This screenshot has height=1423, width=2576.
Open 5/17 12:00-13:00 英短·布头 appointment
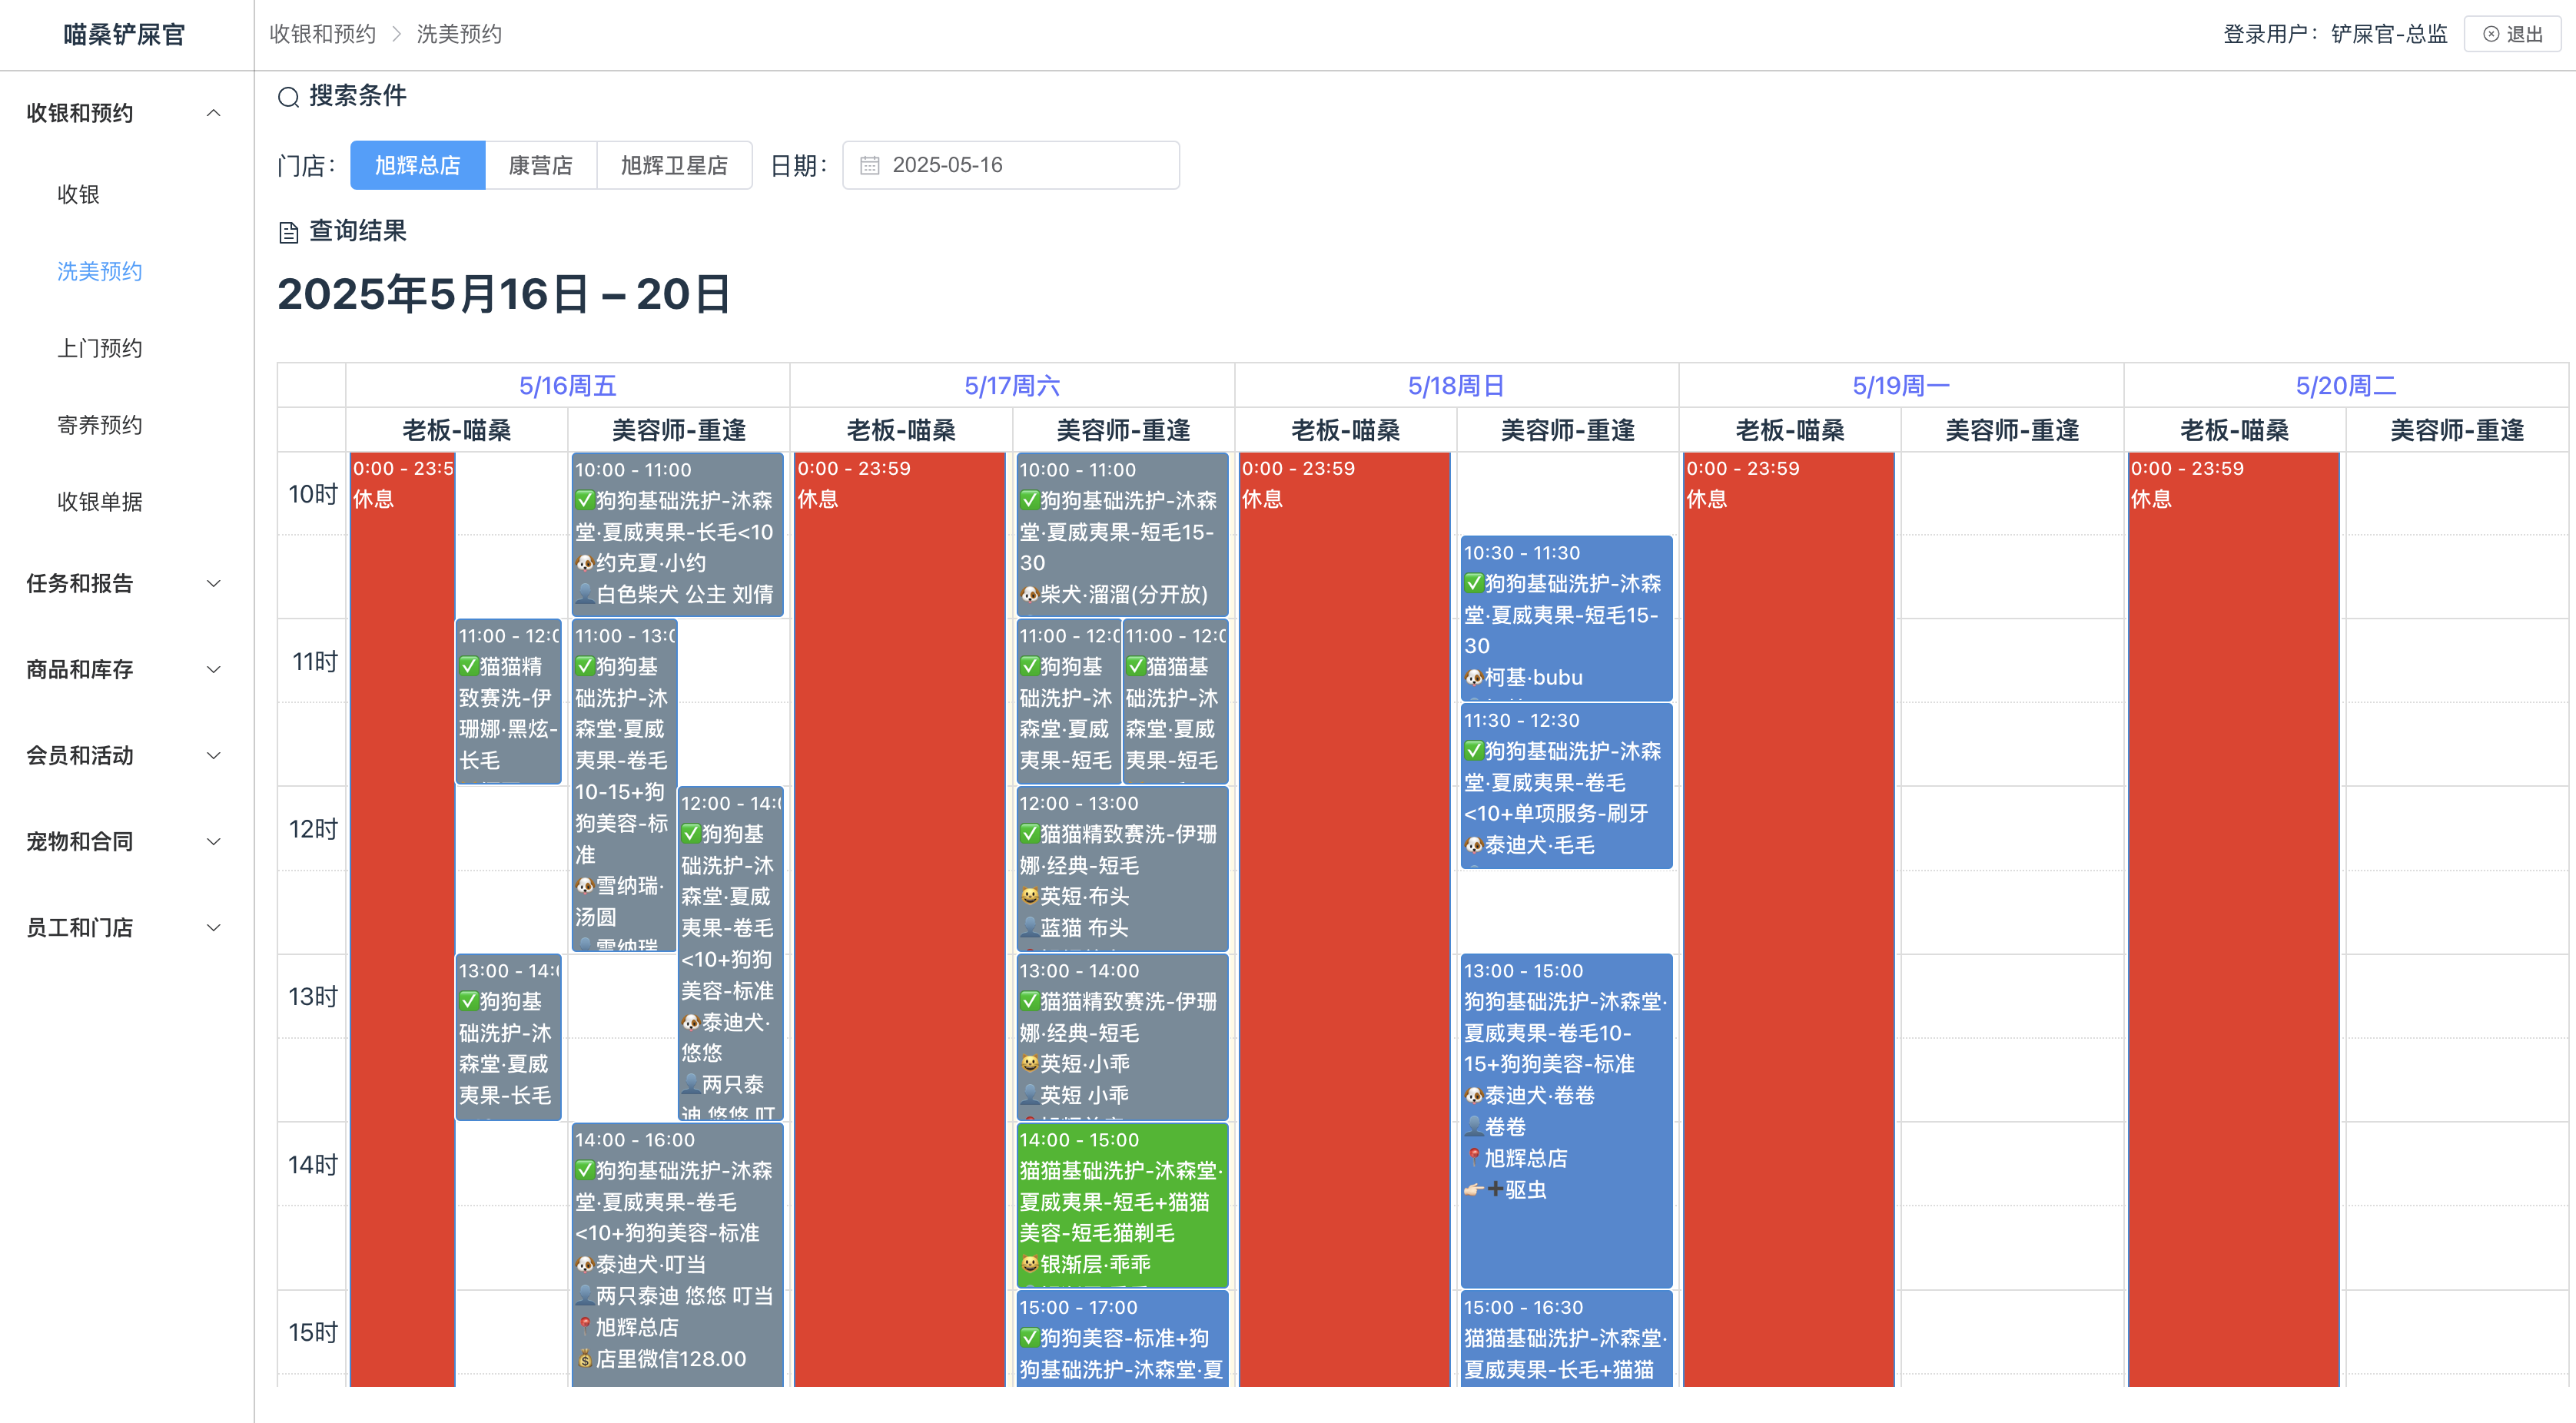point(1122,869)
